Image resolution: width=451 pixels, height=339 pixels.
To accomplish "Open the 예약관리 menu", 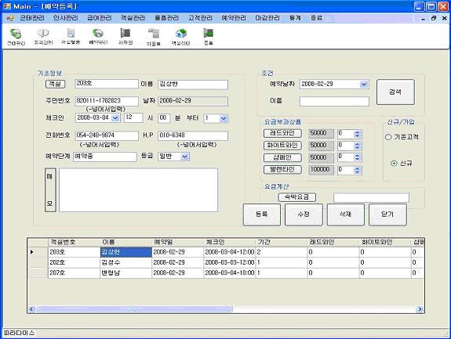I will click(x=234, y=18).
